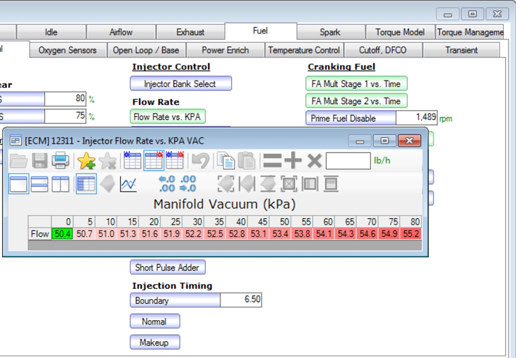Screen dimensions: 516x358
Task: Toggle horizontal split layout view
Action: (40, 184)
